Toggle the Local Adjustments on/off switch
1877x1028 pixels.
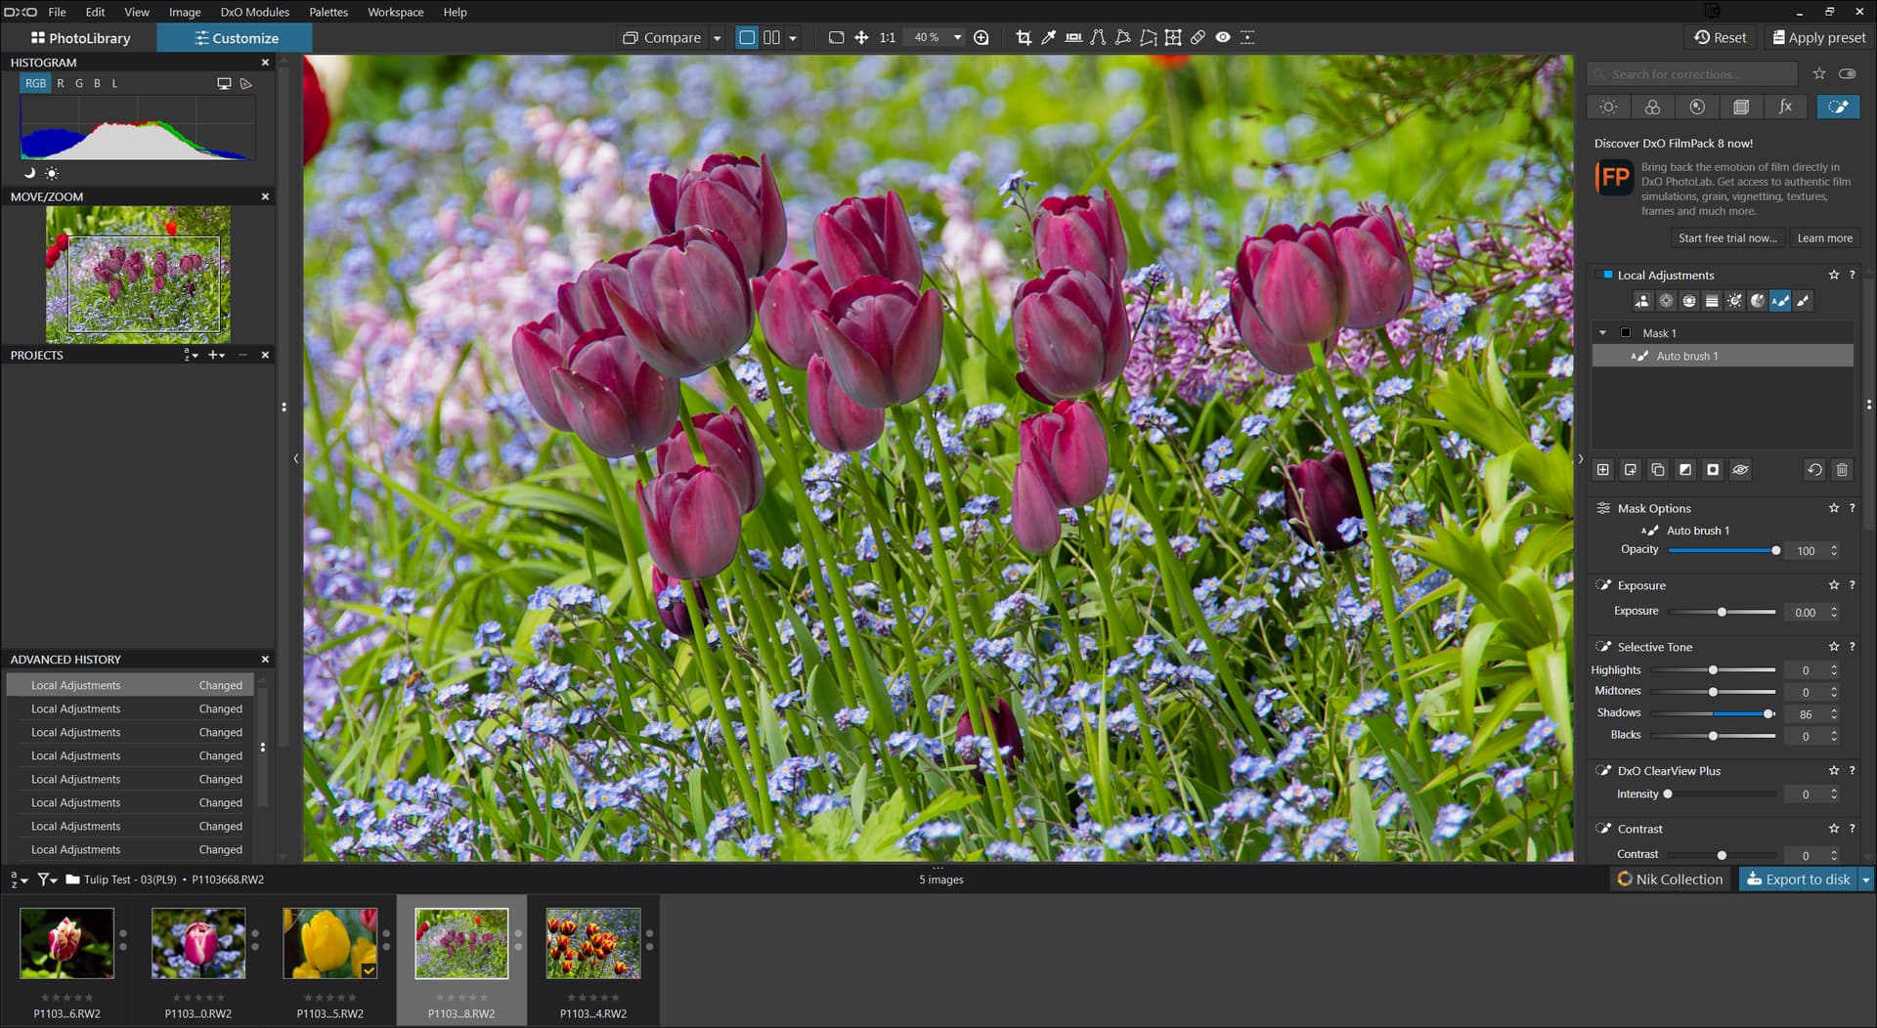pos(1607,275)
